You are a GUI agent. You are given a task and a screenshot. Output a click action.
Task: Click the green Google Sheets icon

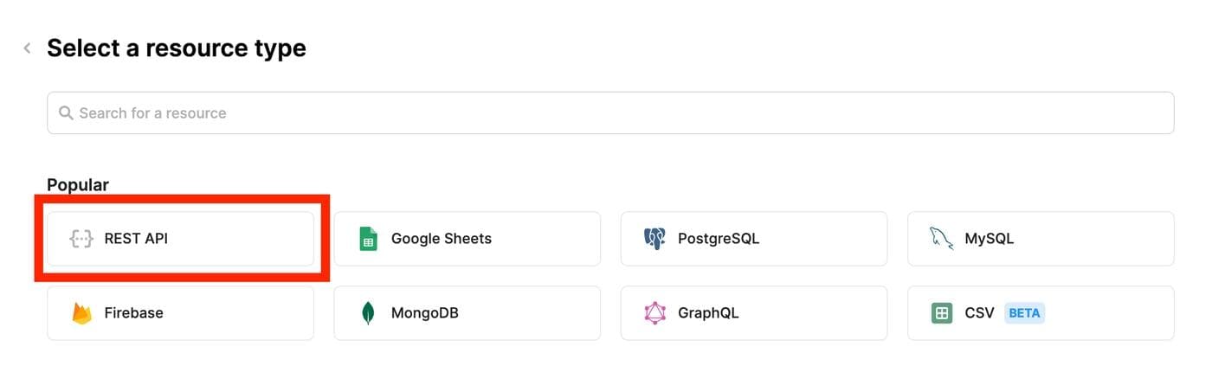coord(368,239)
